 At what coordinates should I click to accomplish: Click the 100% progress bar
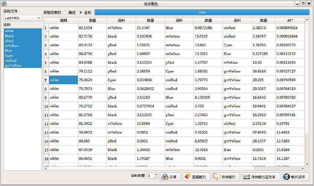pyautogui.click(x=202, y=13)
